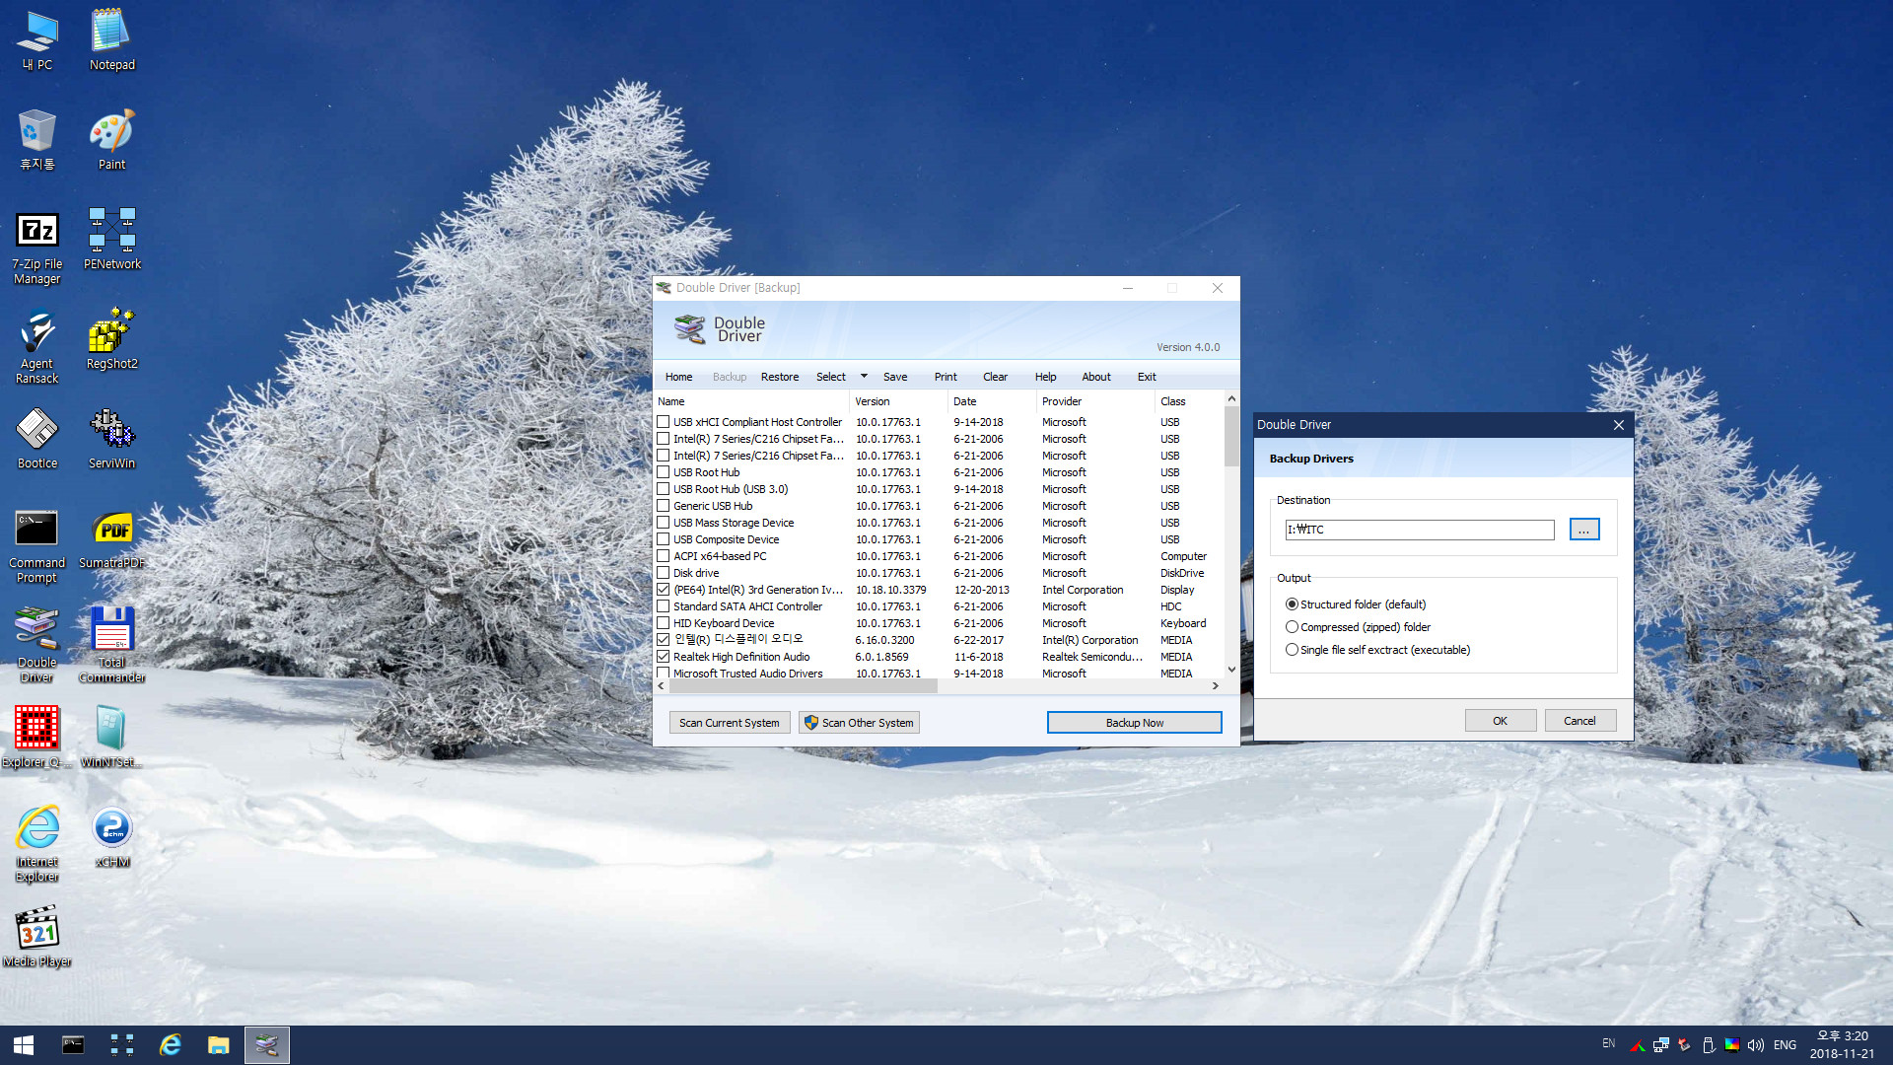This screenshot has width=1893, height=1065.
Task: Sort driver list by Provider column
Action: tap(1095, 401)
